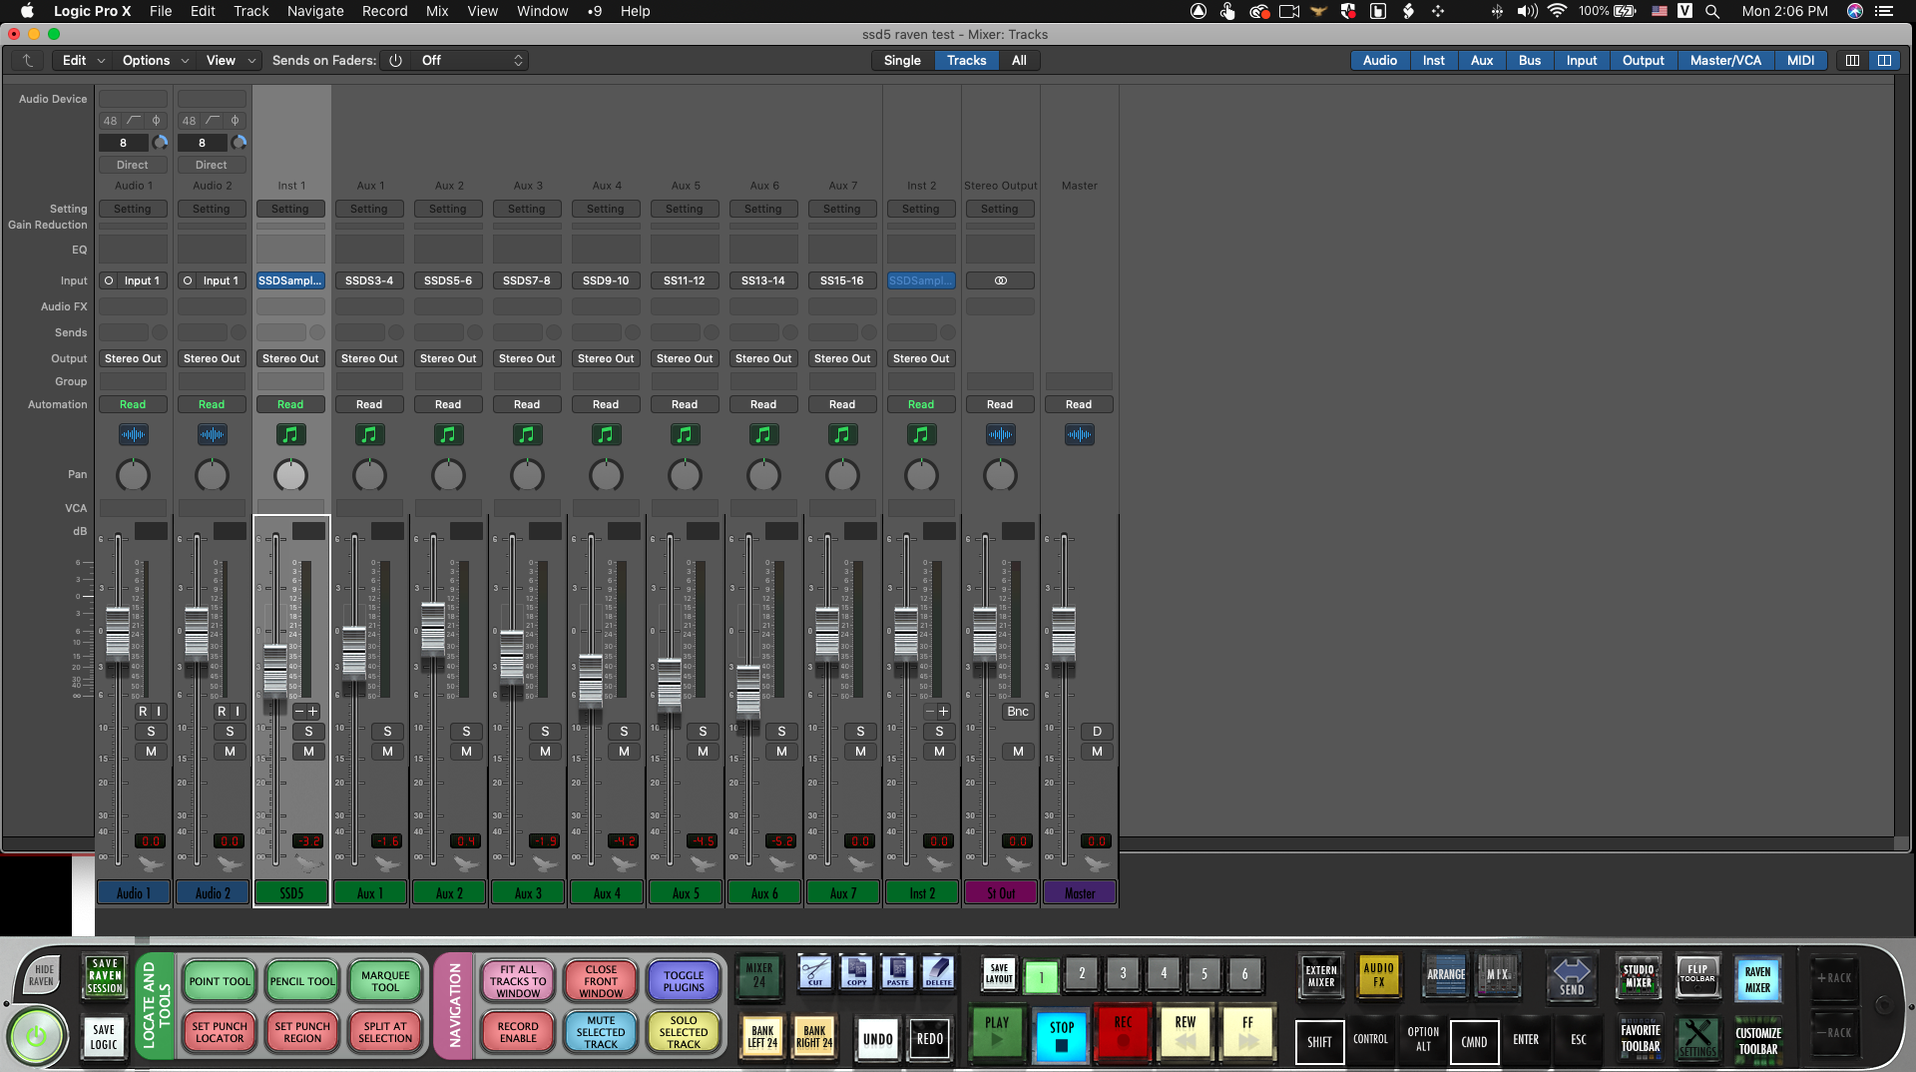Solo the Inst 2 channel
This screenshot has width=1916, height=1072.
[939, 732]
